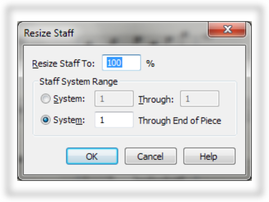Confirm with the OK button
The width and height of the screenshot is (269, 202).
(92, 156)
